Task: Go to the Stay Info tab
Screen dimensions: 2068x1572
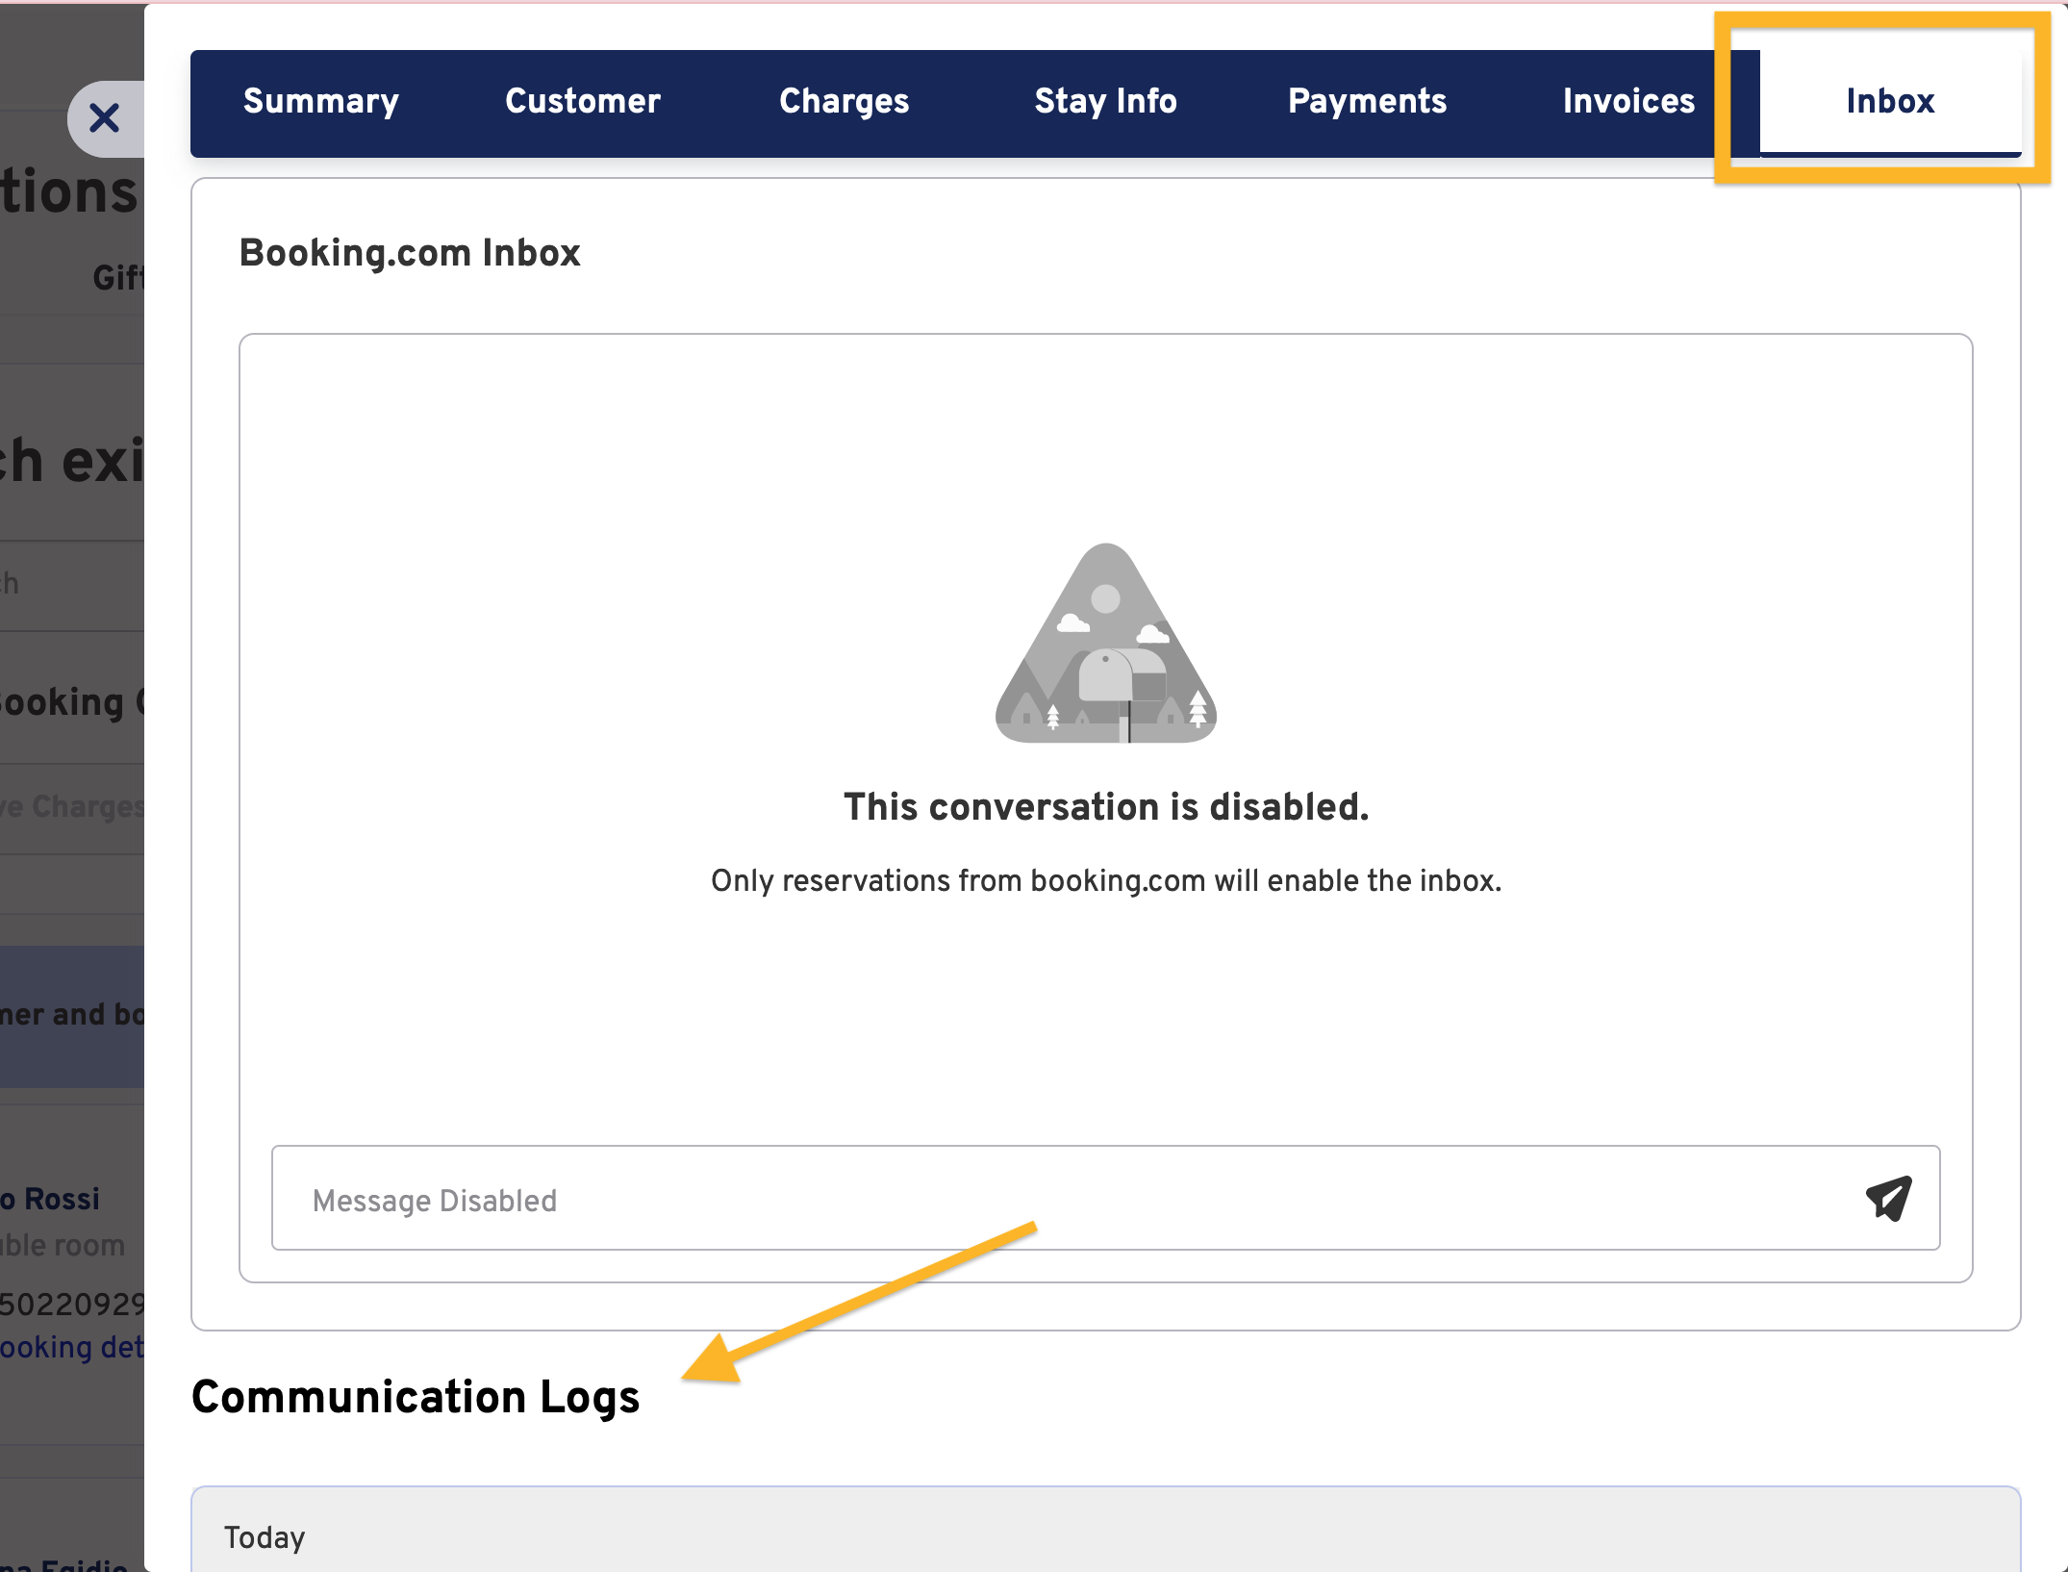Action: coord(1105,101)
